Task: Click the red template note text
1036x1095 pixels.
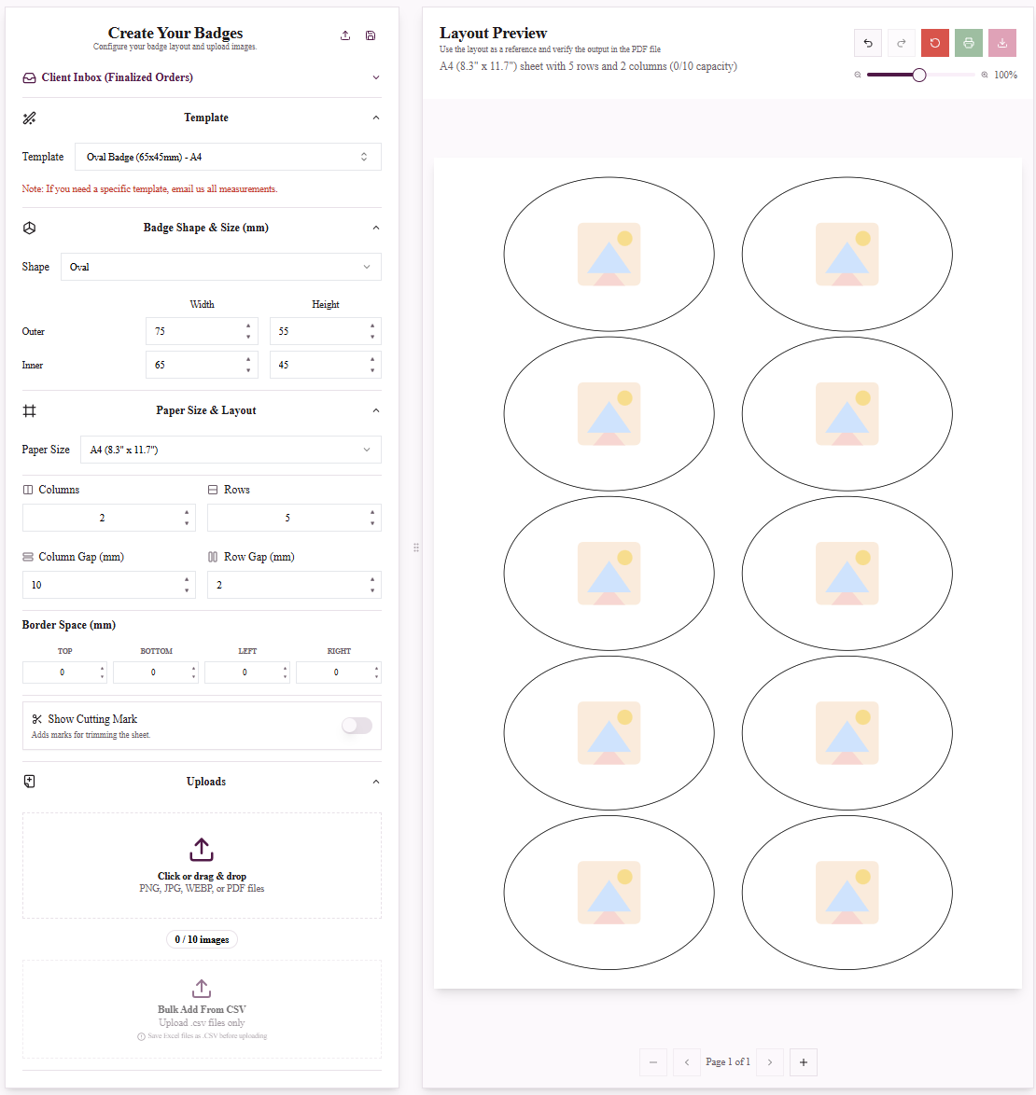Action: click(x=149, y=189)
